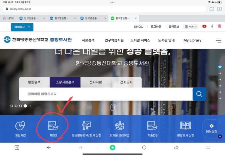Click the 검색어를 입력하세요 search field
This screenshot has width=225, height=156.
[x=106, y=94]
